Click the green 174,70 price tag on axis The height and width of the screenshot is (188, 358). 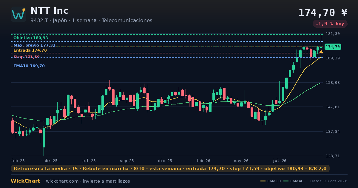(x=333, y=47)
